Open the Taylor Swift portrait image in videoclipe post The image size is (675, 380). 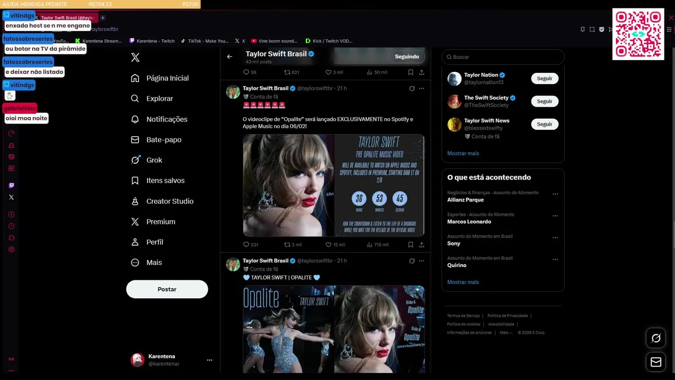(x=288, y=185)
